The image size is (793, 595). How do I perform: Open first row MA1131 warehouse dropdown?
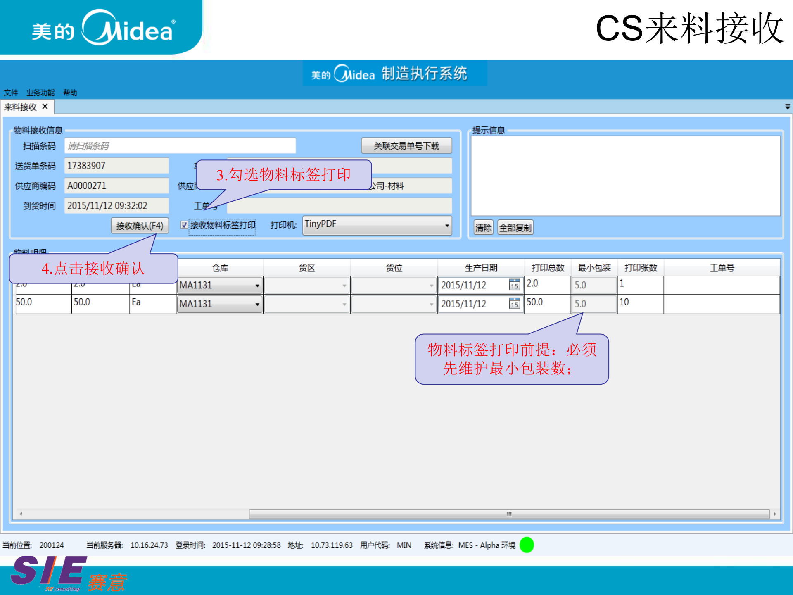click(x=257, y=286)
